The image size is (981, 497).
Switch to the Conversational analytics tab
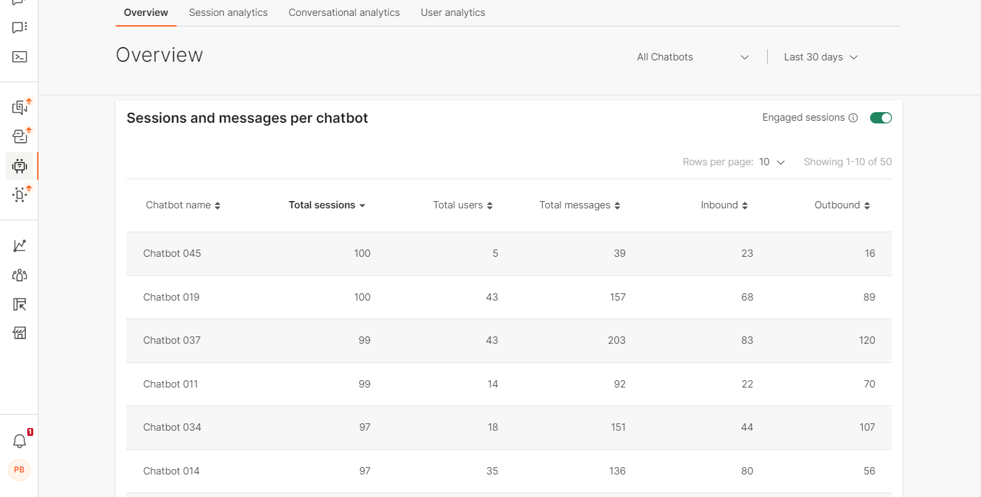click(344, 13)
